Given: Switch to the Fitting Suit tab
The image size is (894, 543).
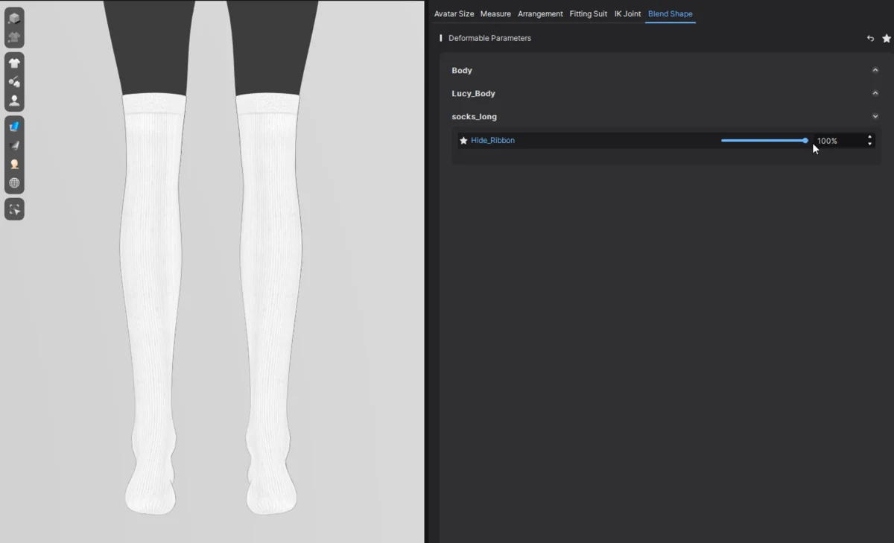Looking at the screenshot, I should 589,13.
